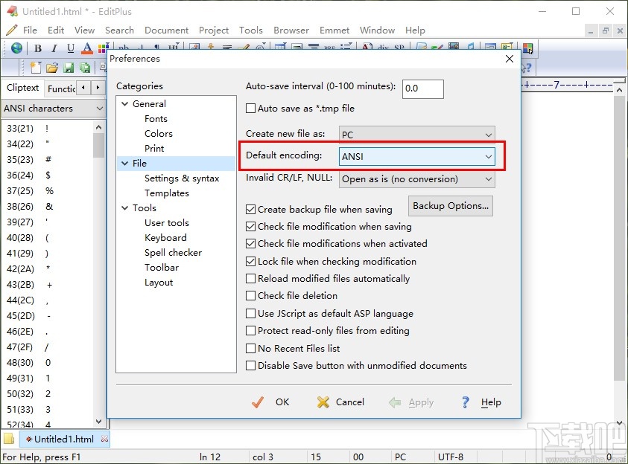
Task: Click the div tag toolbar icon
Action: point(383,47)
